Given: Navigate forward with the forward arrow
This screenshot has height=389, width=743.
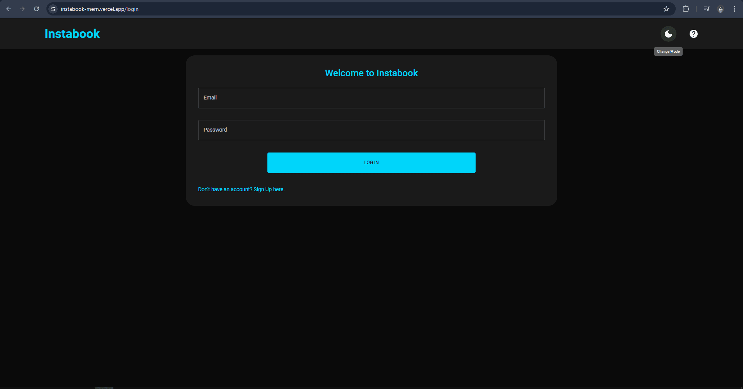Looking at the screenshot, I should click(x=22, y=9).
